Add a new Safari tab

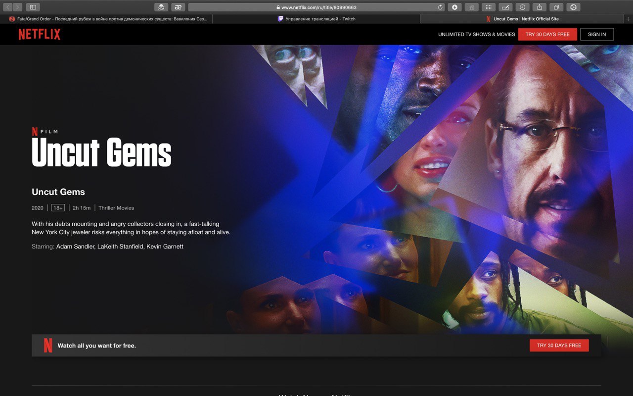(628, 19)
